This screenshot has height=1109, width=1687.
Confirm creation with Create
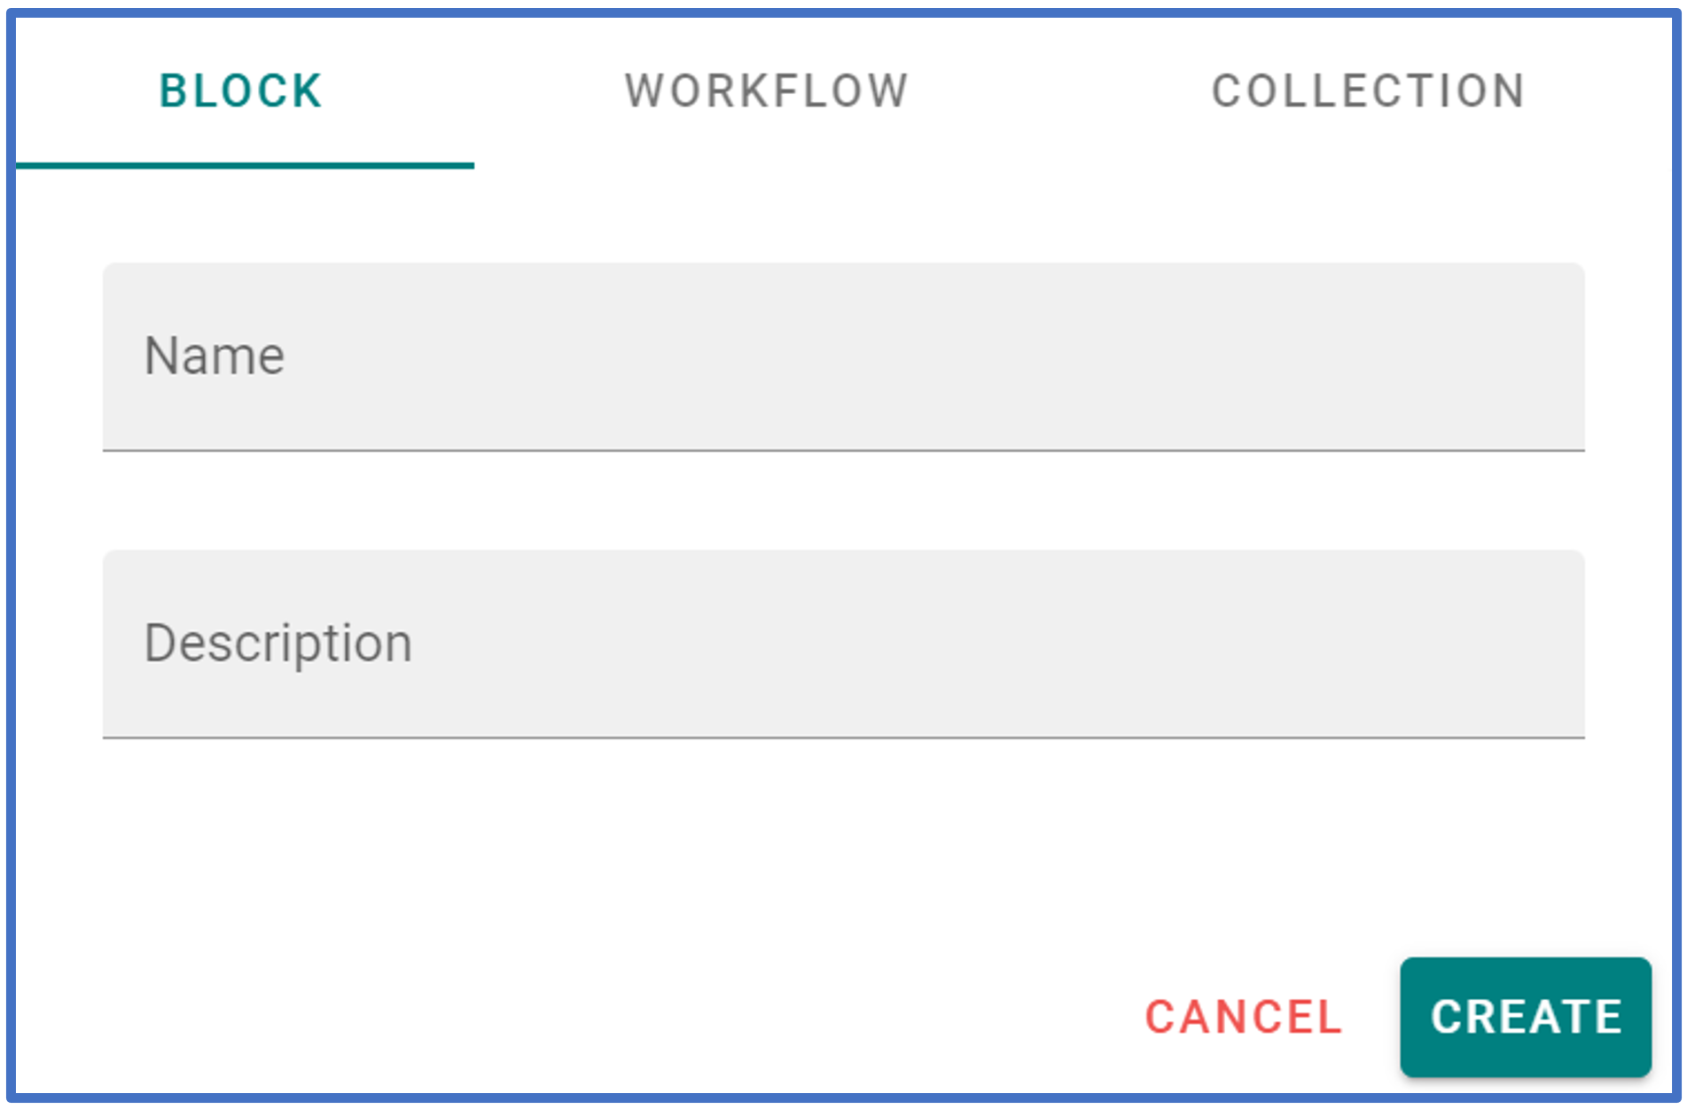(1525, 1017)
